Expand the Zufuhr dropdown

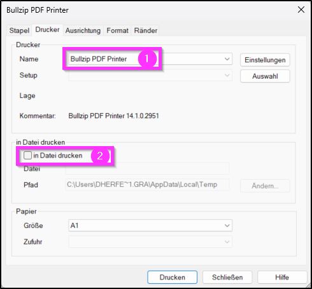(x=150, y=242)
